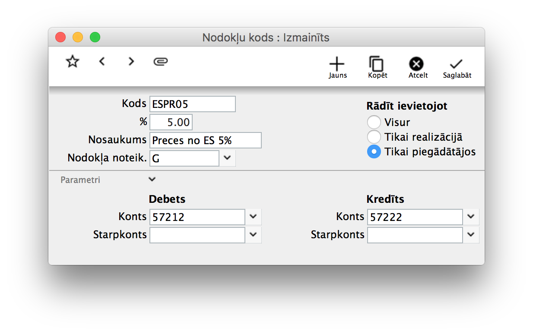Viewport: 533px width, 334px height.
Task: Click the star favorite icon
Action: 73,62
